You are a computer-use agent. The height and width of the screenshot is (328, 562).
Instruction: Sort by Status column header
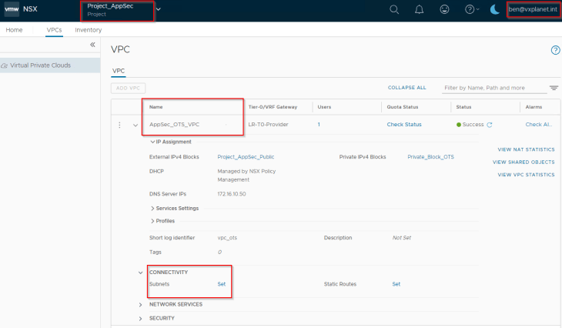pos(463,107)
